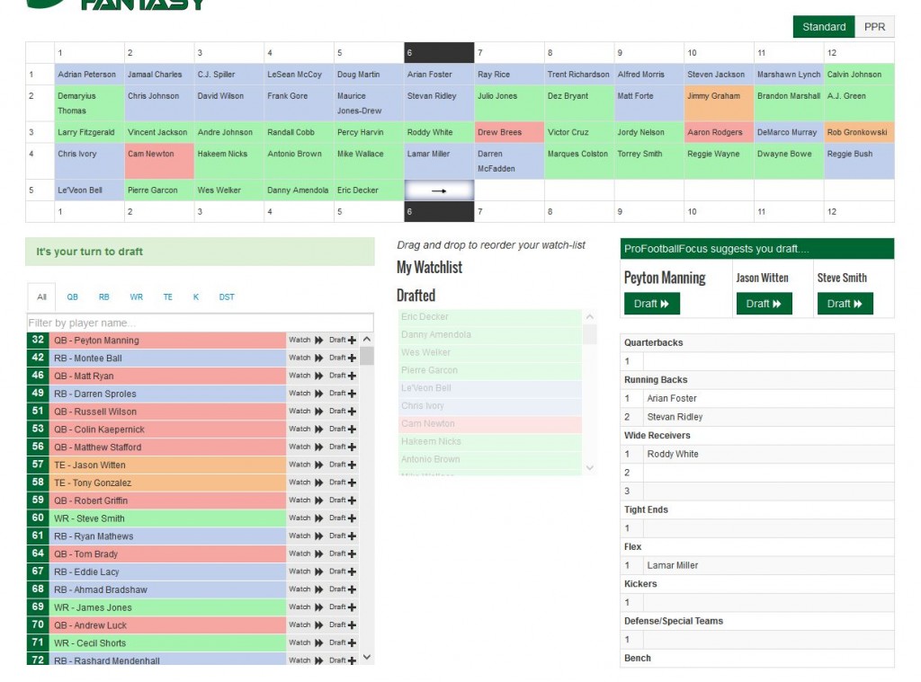Watch Robert Griffin row icon
921x682 pixels.
point(319,500)
